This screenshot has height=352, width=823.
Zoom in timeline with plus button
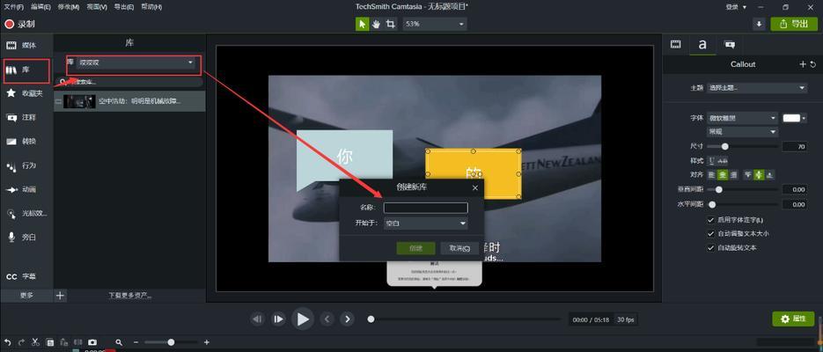[207, 342]
